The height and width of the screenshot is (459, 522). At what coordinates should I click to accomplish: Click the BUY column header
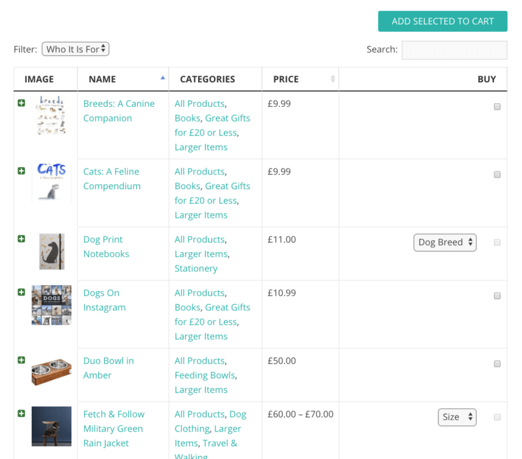[487, 79]
